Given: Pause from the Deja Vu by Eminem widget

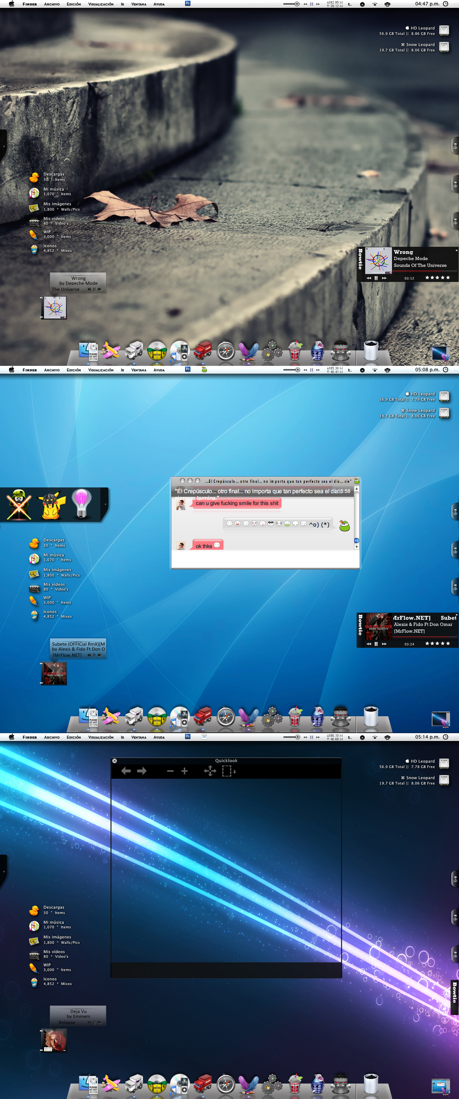Looking at the screenshot, I should (94, 1022).
